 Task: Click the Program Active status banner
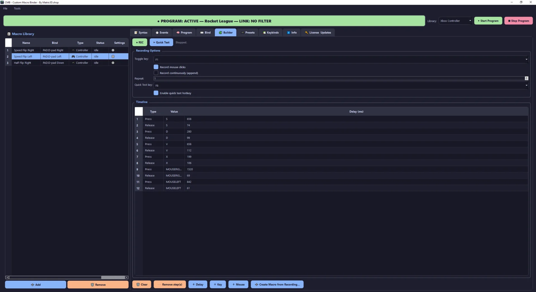[x=214, y=21]
